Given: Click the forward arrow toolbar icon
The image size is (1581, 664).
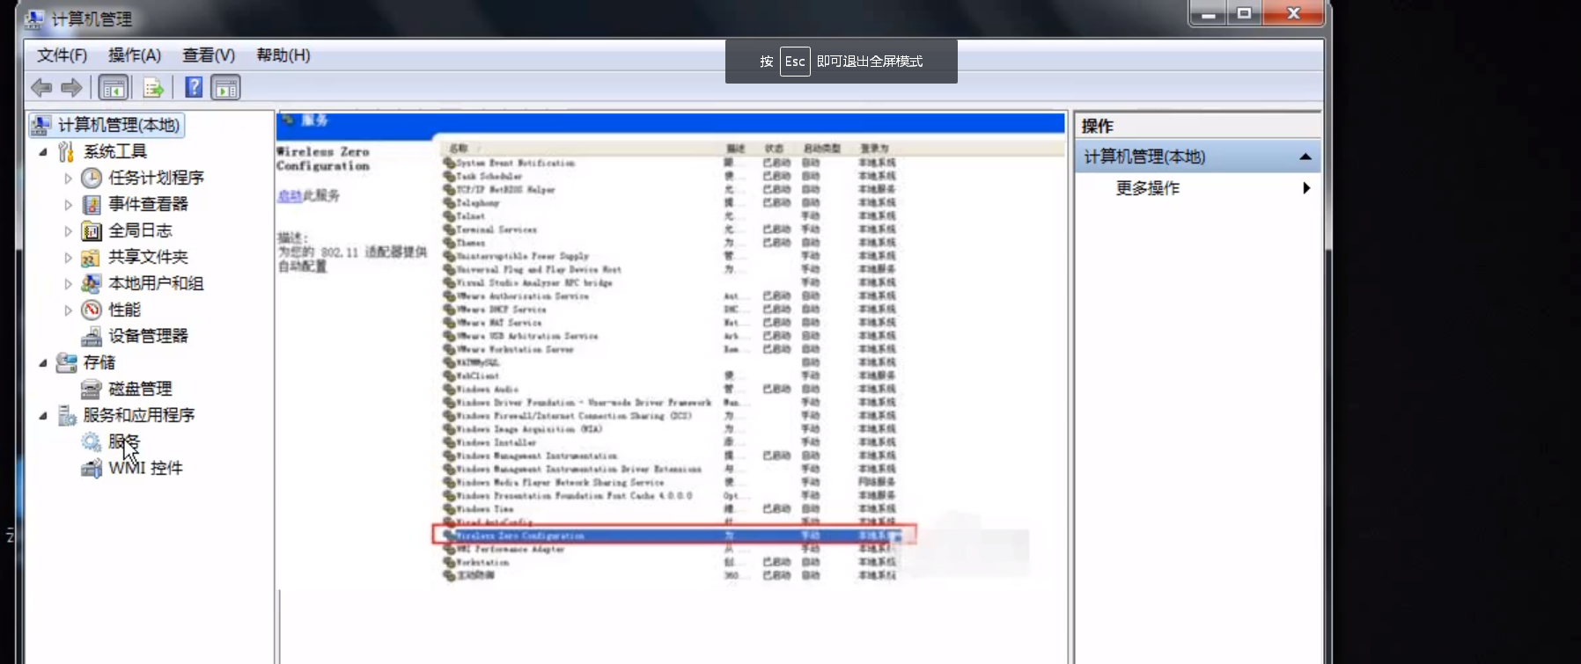Looking at the screenshot, I should [71, 88].
